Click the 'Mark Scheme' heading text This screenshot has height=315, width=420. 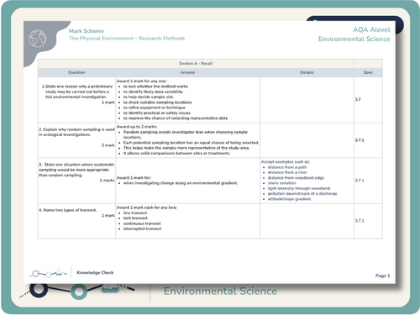coord(87,31)
